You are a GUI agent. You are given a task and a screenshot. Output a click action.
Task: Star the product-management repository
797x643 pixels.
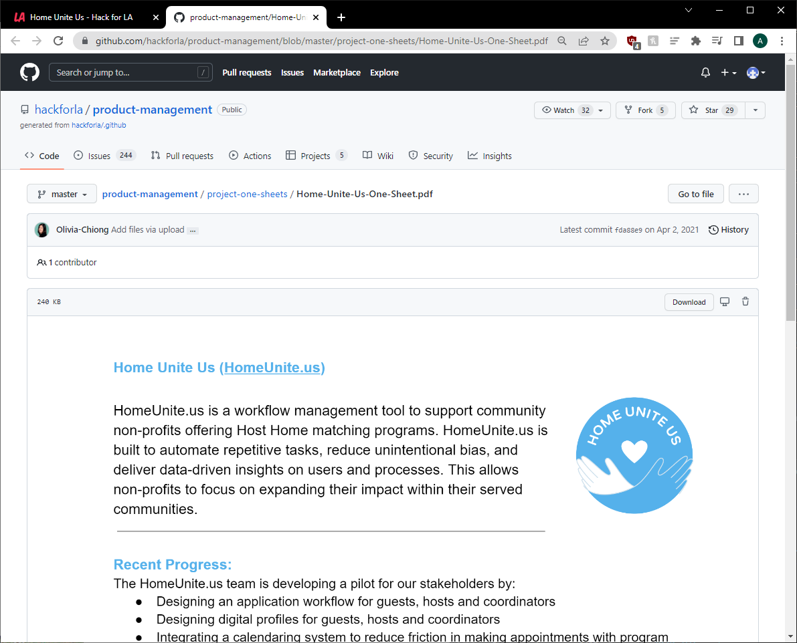pos(713,110)
